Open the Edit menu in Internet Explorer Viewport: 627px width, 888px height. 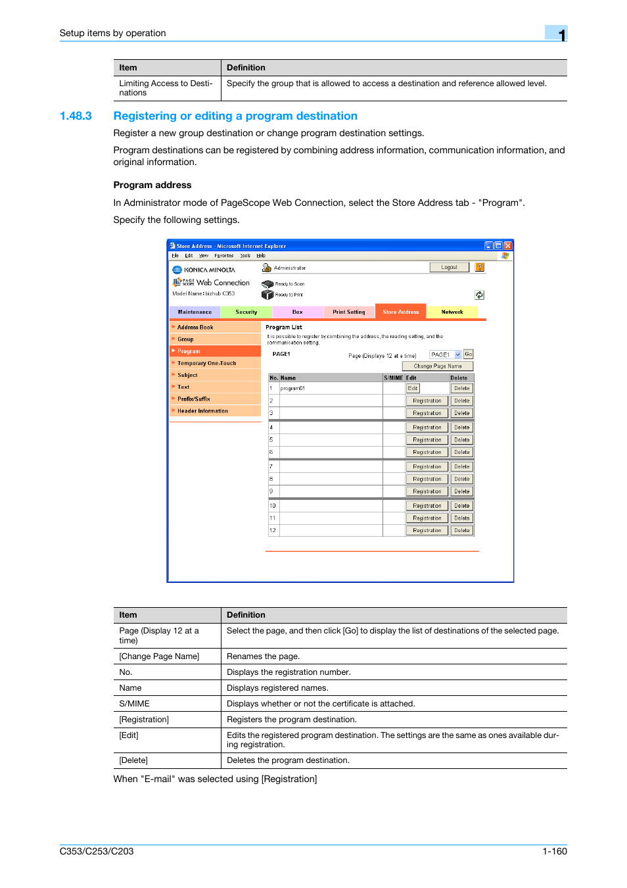(189, 256)
